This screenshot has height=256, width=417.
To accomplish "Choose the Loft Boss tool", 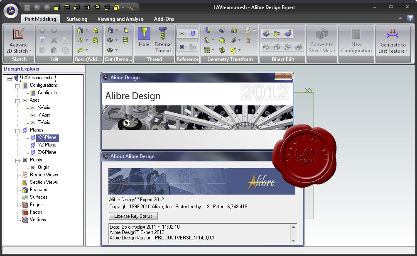I will pos(96,30).
